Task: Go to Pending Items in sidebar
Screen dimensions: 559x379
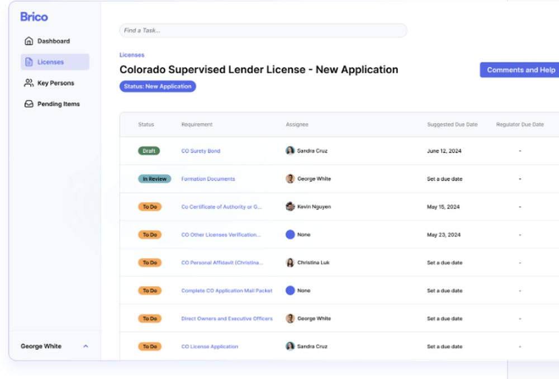Action: point(58,104)
